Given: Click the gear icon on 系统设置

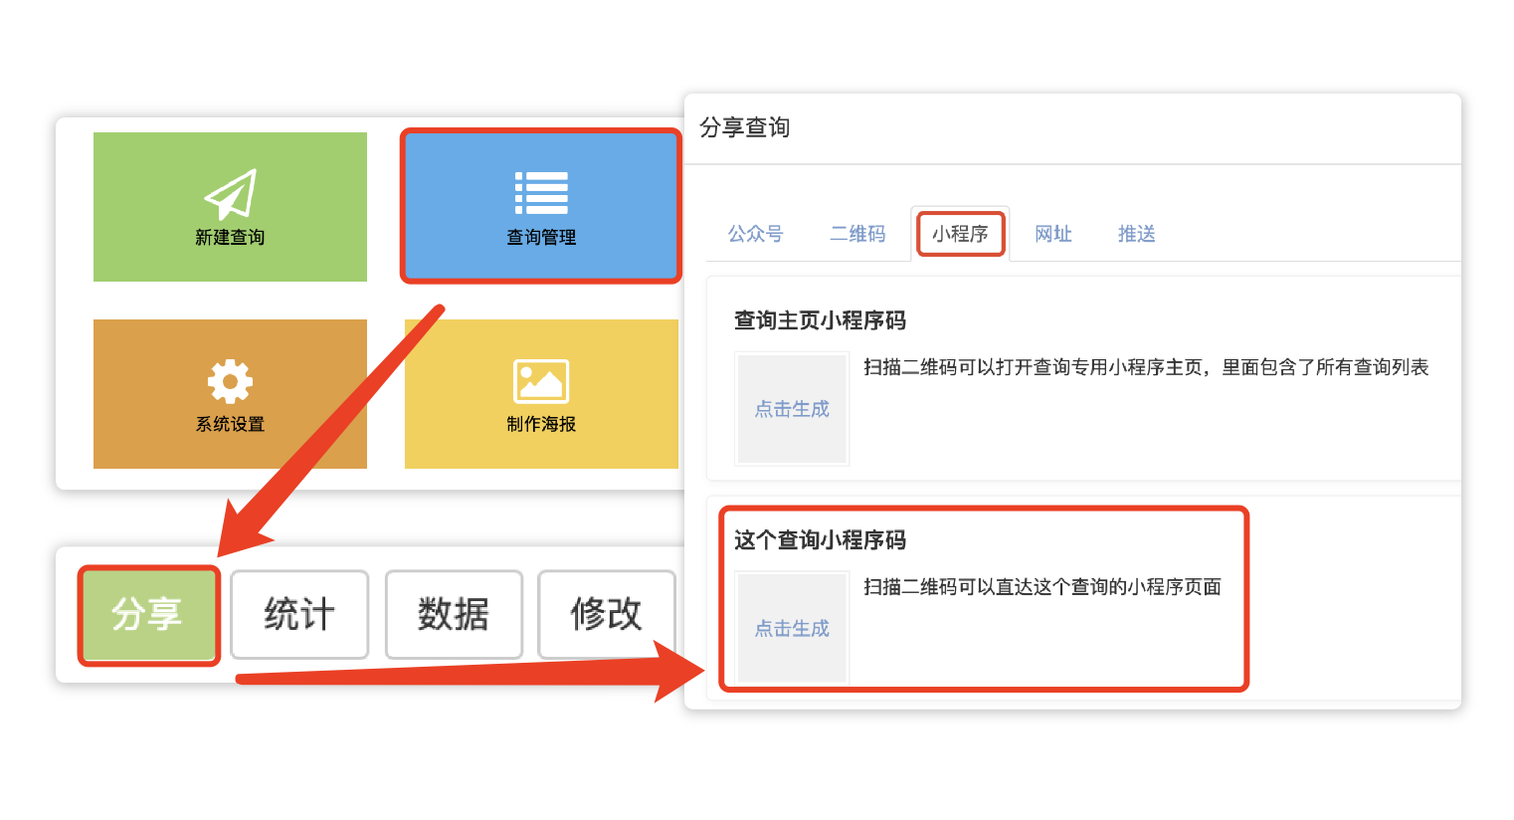Looking at the screenshot, I should click(230, 381).
